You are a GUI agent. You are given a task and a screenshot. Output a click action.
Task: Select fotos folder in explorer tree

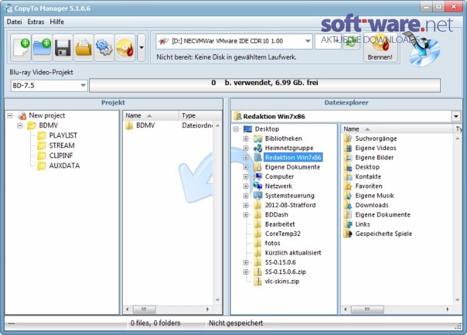pyautogui.click(x=272, y=243)
